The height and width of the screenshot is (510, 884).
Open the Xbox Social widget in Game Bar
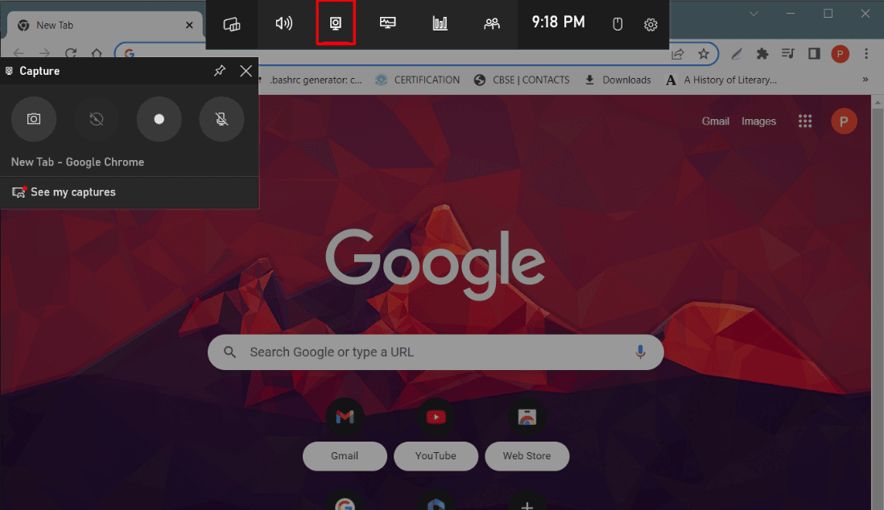pos(492,23)
